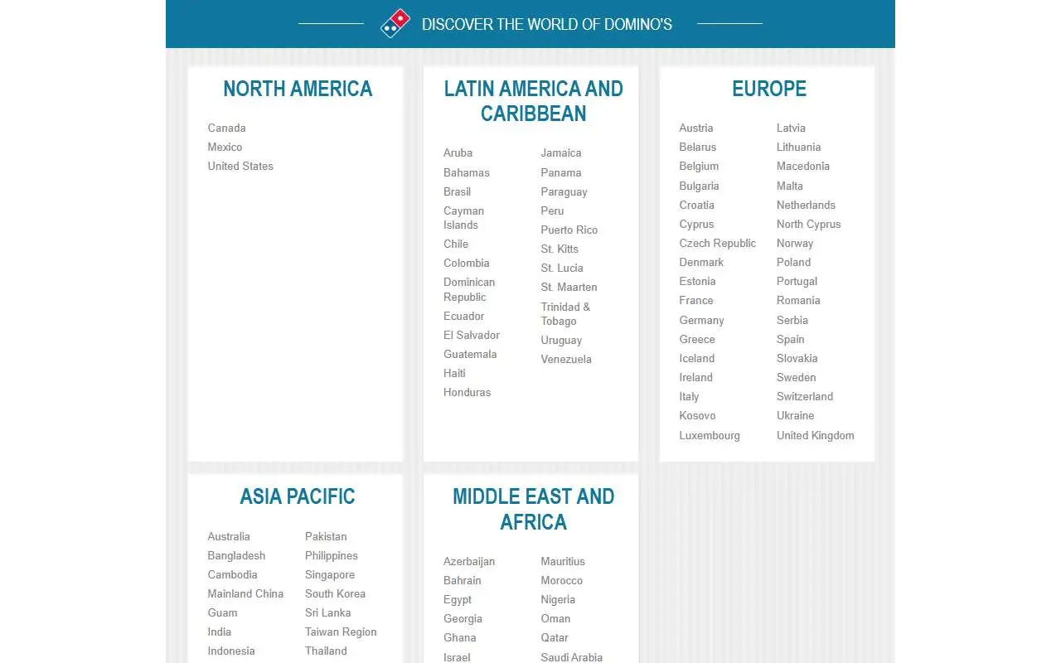Select the Cayman Islands link
This screenshot has width=1061, height=663.
(x=463, y=218)
